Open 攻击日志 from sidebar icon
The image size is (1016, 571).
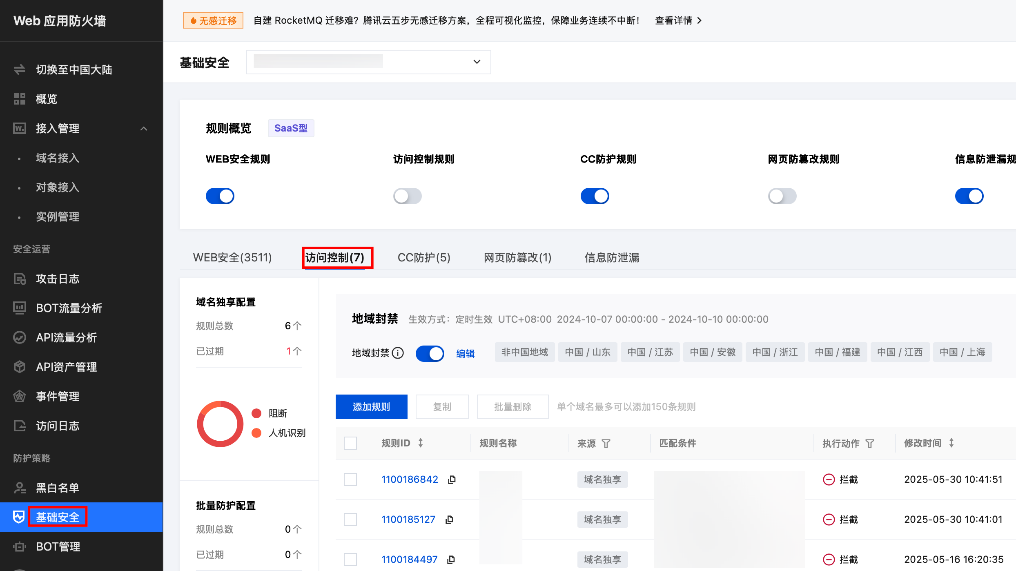click(x=20, y=279)
